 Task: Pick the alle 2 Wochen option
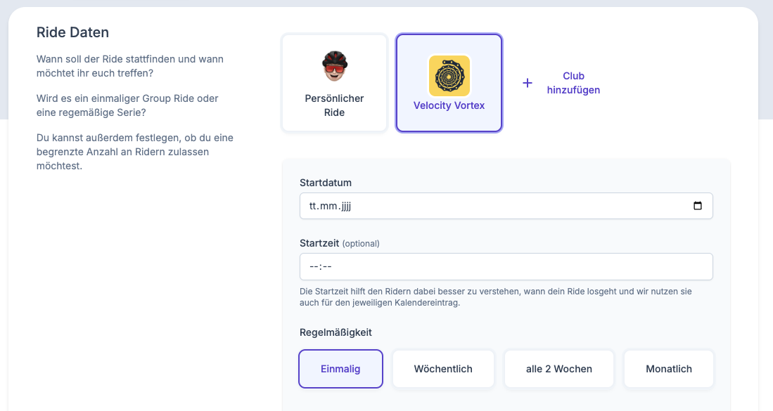(559, 369)
